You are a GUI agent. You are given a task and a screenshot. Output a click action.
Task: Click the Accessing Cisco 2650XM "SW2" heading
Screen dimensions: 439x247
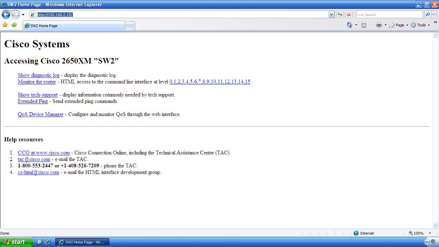click(61, 61)
